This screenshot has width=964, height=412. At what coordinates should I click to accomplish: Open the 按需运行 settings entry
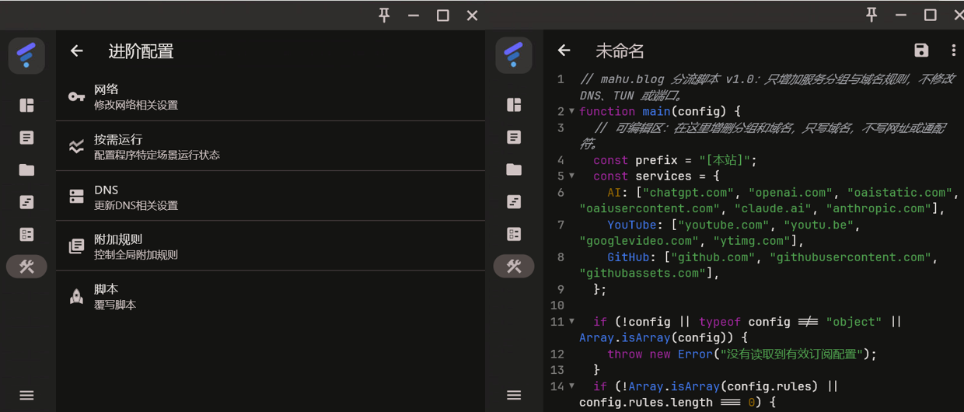pyautogui.click(x=271, y=146)
